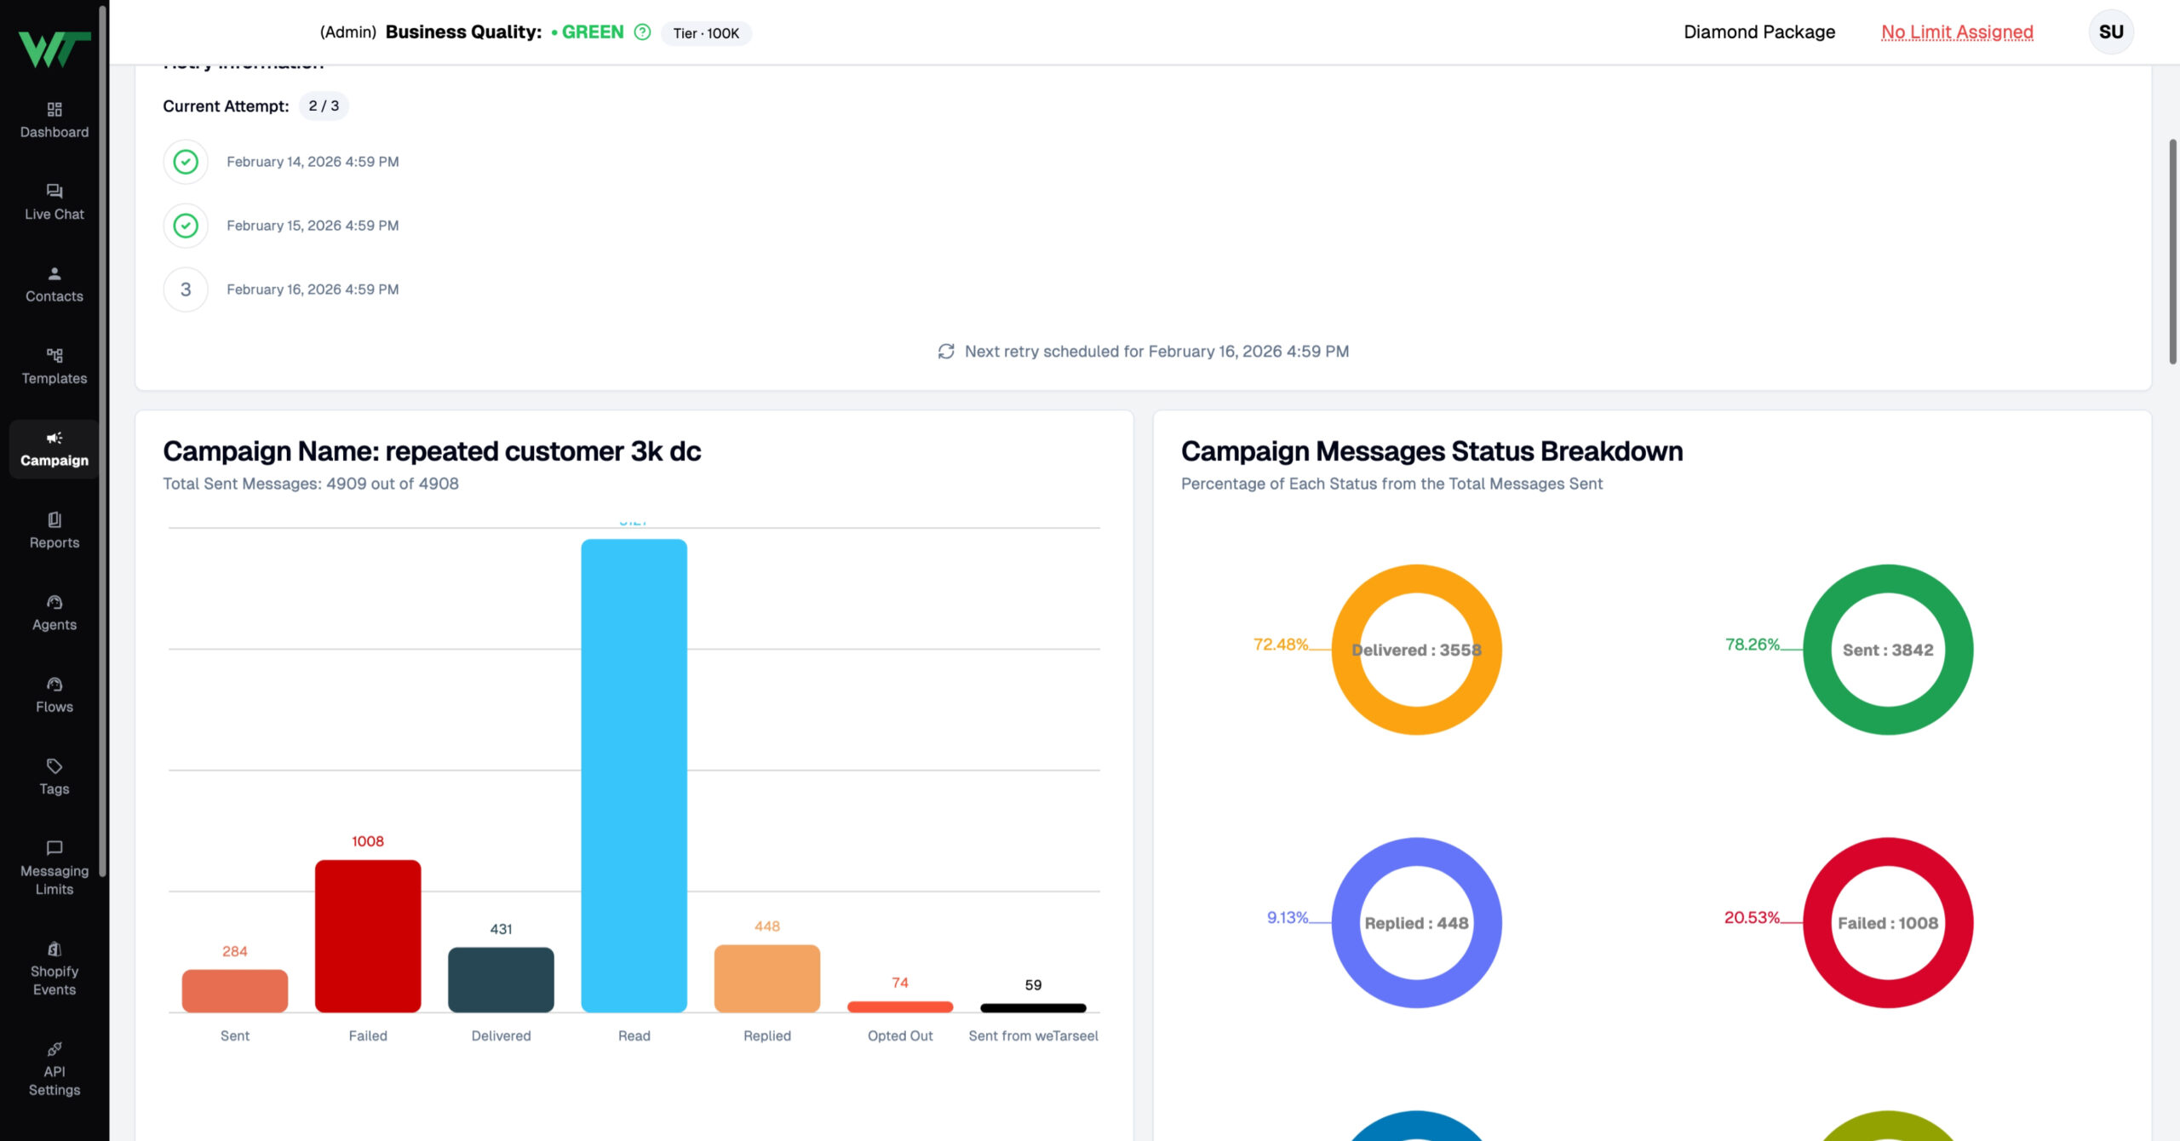Open Reports from sidebar
This screenshot has height=1141, width=2180.
click(x=54, y=530)
